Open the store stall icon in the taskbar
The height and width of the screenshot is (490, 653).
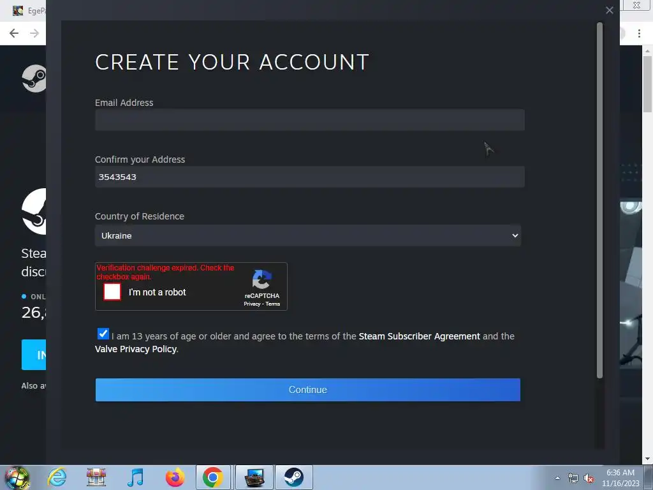tap(96, 477)
